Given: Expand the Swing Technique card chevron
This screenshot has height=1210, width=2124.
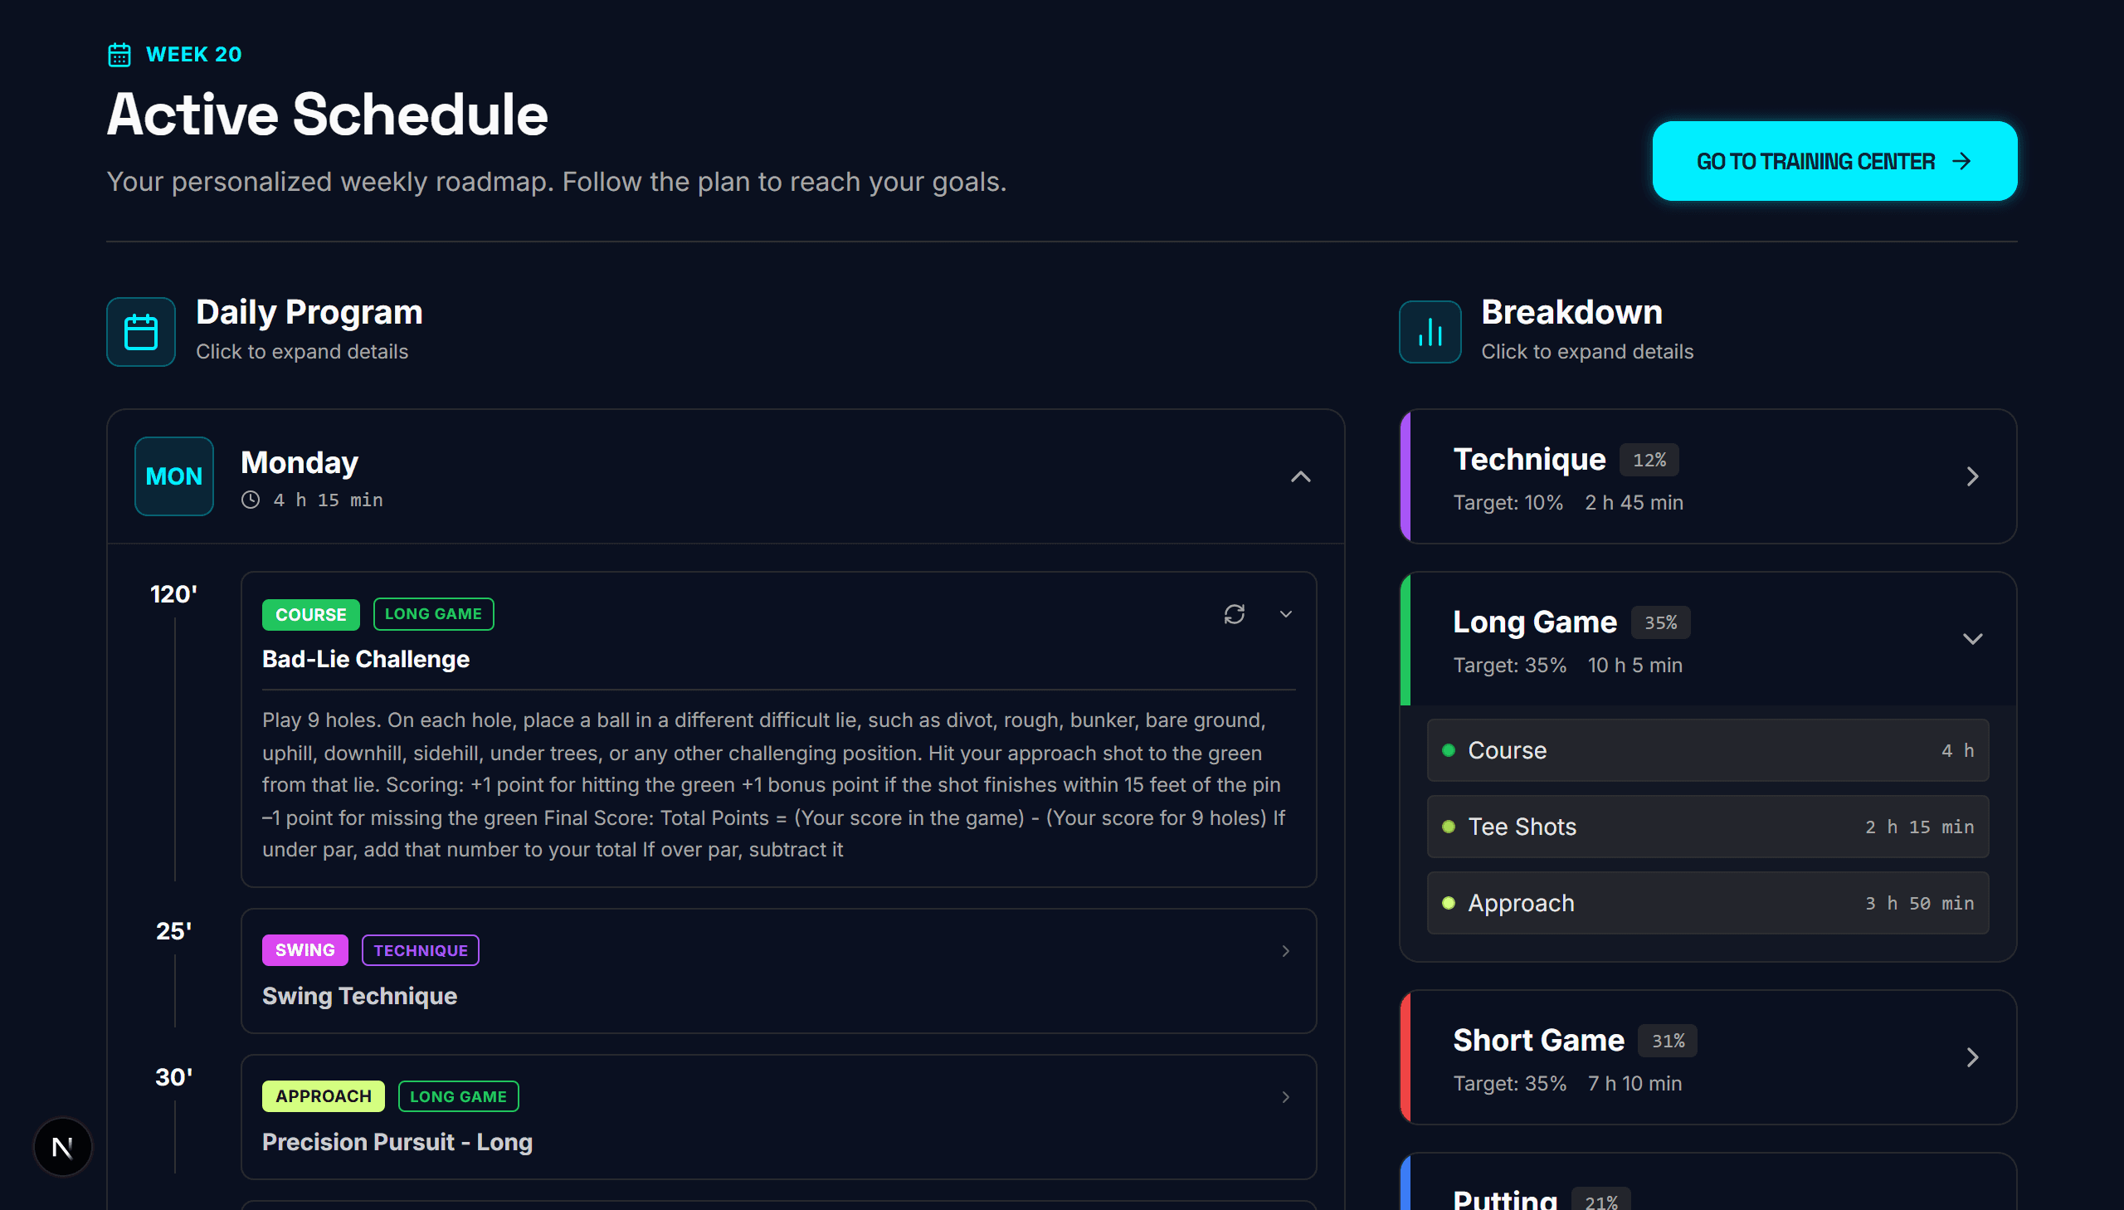Looking at the screenshot, I should 1285,950.
